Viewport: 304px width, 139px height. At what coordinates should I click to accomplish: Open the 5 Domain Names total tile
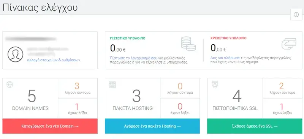click(30, 98)
